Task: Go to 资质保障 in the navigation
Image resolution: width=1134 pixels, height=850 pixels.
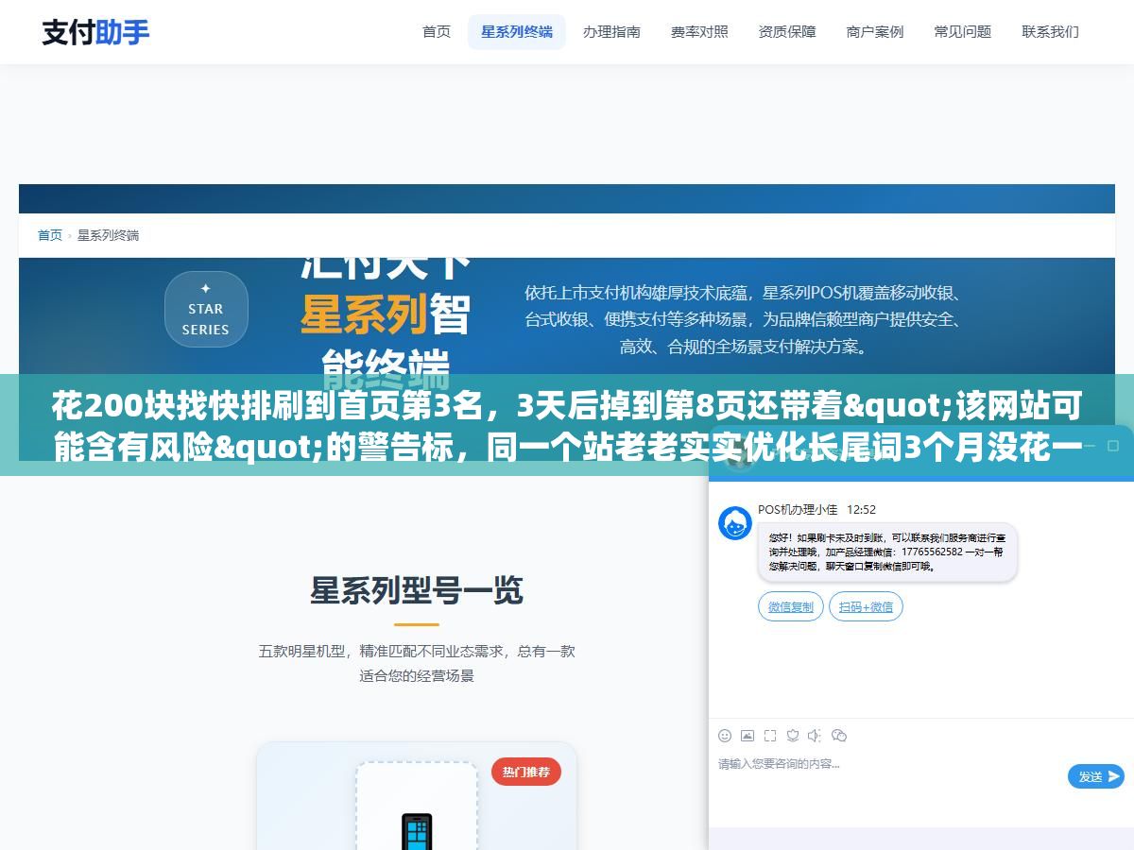Action: pyautogui.click(x=787, y=32)
